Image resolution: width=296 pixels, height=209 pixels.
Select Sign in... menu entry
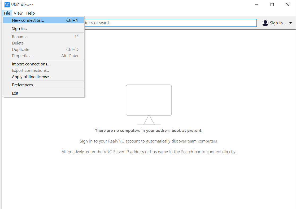click(x=43, y=29)
